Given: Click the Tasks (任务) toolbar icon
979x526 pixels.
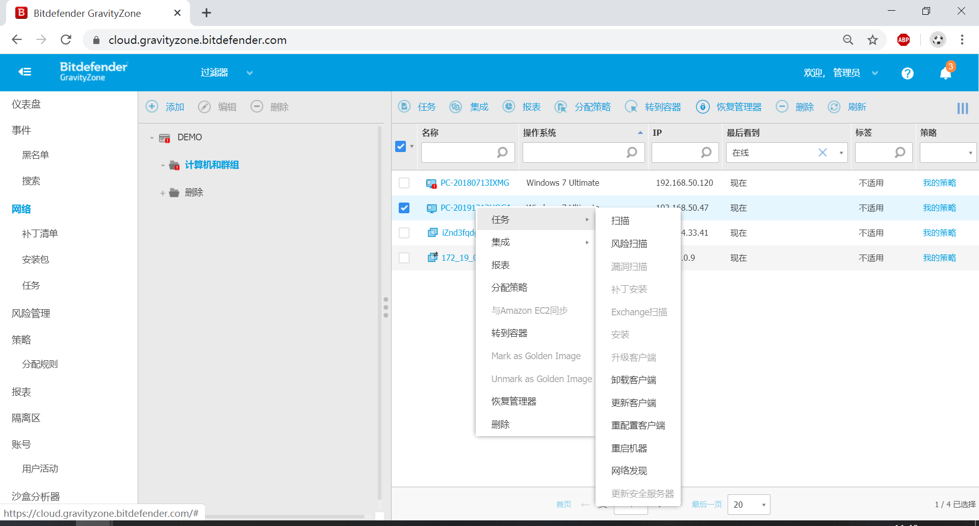Looking at the screenshot, I should [404, 106].
